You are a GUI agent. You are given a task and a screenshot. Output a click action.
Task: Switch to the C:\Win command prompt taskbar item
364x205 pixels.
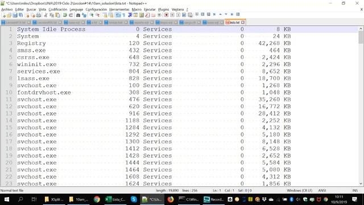189,199
